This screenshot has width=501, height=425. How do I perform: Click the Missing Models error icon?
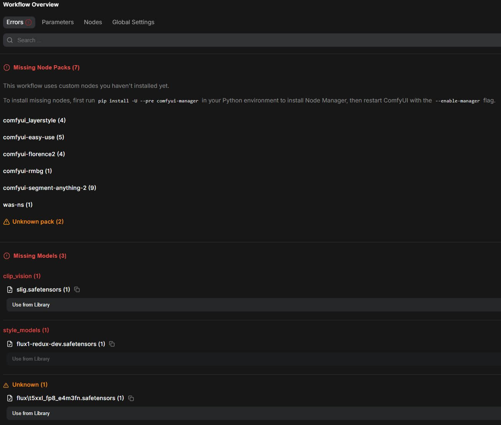[7, 256]
